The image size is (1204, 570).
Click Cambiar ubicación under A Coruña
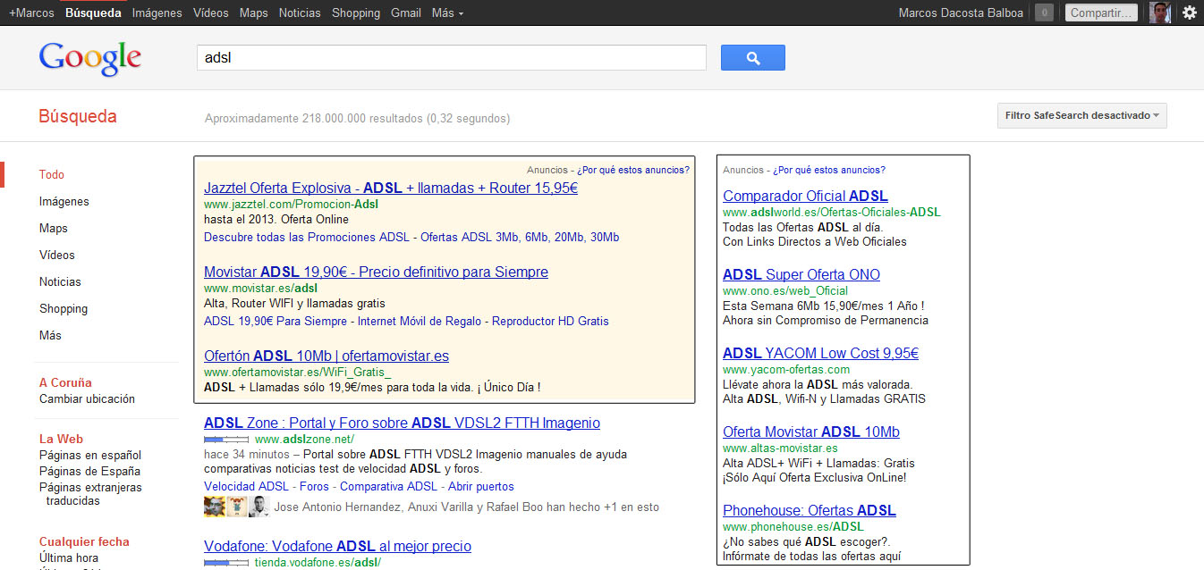pos(87,398)
